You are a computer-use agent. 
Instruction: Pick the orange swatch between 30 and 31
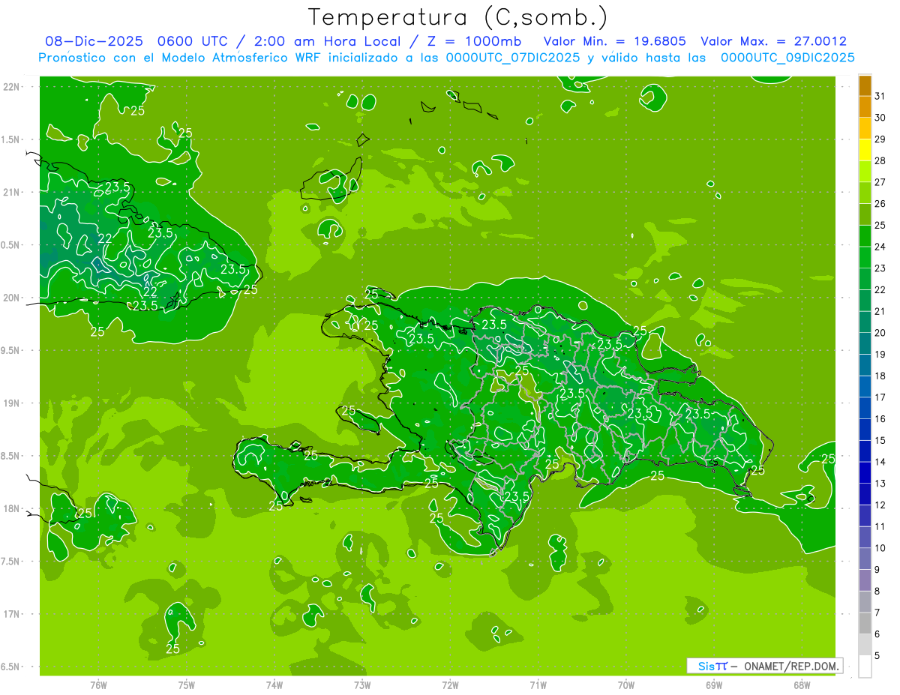[x=865, y=106]
